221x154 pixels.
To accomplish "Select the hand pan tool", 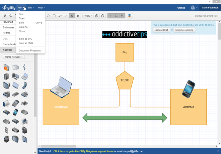I will tap(77, 16).
